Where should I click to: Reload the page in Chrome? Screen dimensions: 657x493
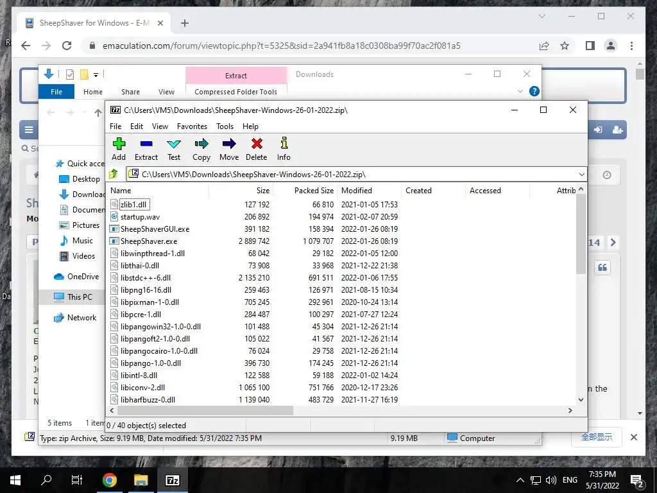pyautogui.click(x=67, y=46)
